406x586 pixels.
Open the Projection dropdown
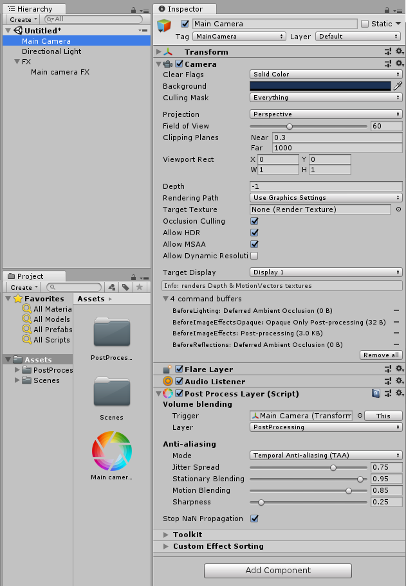coord(326,114)
